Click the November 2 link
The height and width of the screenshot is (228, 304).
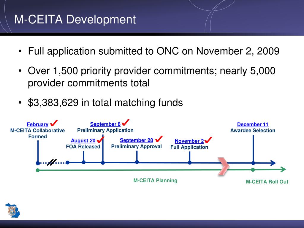189,141
